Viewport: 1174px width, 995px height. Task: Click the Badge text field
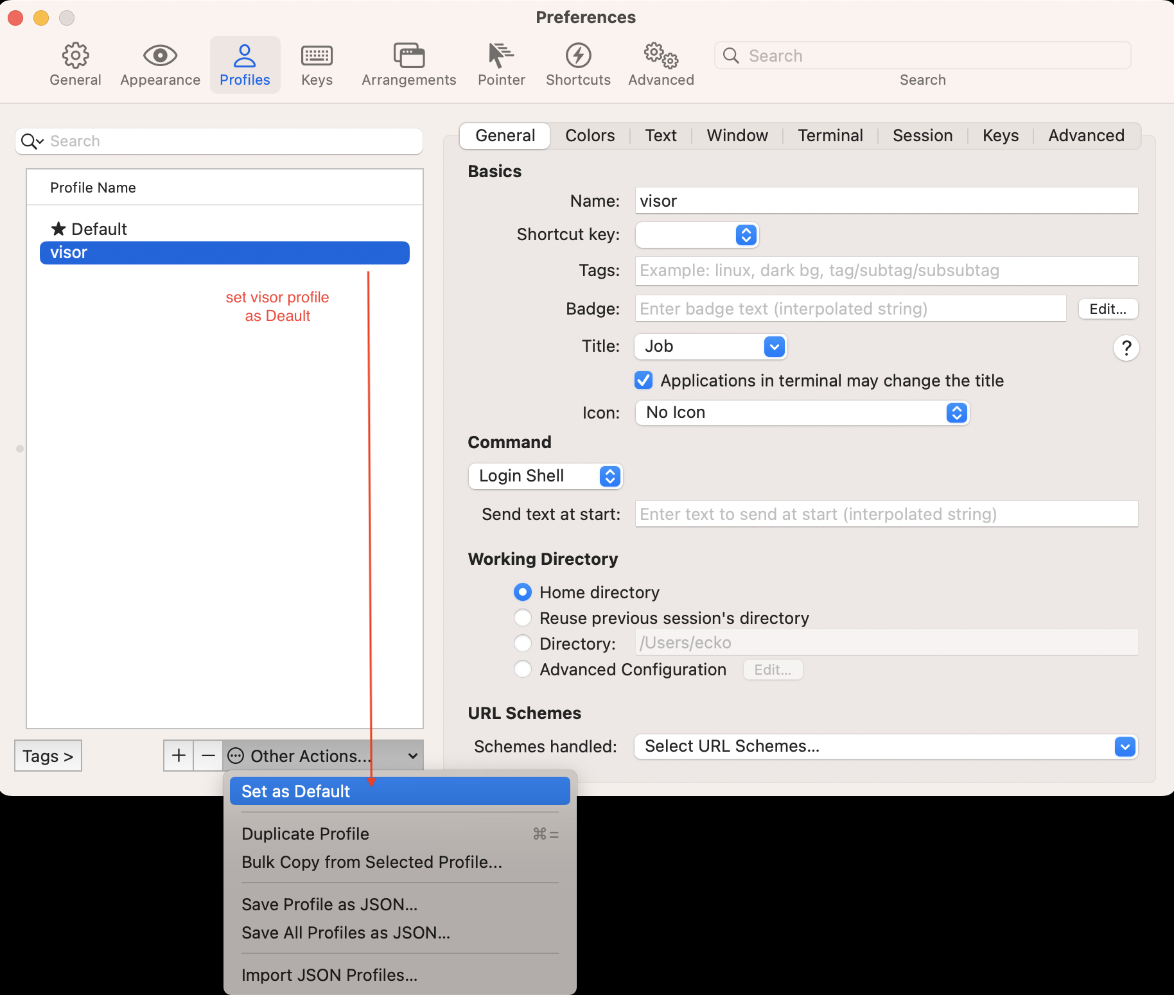point(850,309)
